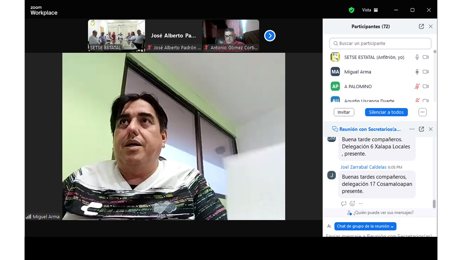The height and width of the screenshot is (260, 462).
Task: Open chat panel more options menu
Action: [412, 129]
